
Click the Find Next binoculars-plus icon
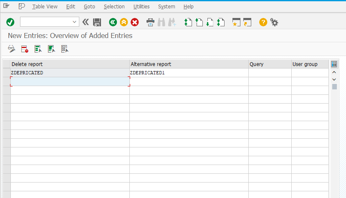172,22
